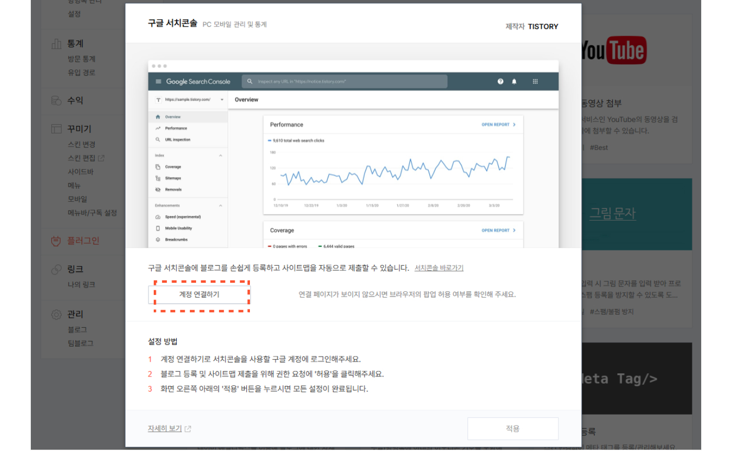
Task: Click the popup permission notice text
Action: 407,294
